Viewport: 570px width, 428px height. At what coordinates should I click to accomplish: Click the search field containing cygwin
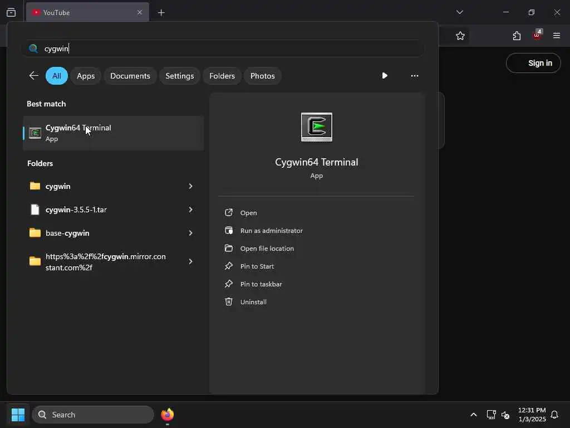223,48
